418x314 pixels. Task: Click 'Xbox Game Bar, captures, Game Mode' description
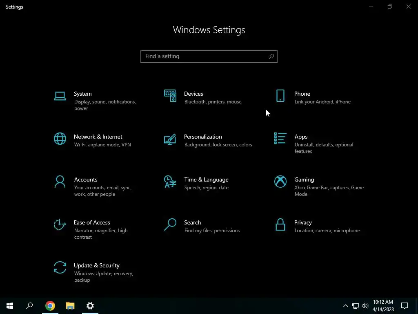tap(329, 191)
